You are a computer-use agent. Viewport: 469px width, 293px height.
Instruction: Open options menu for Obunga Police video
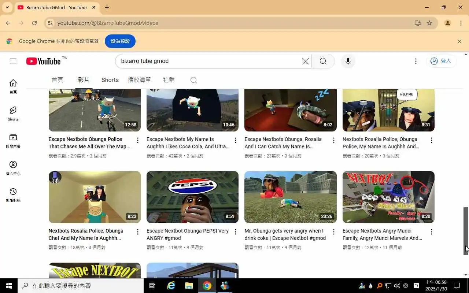137,140
